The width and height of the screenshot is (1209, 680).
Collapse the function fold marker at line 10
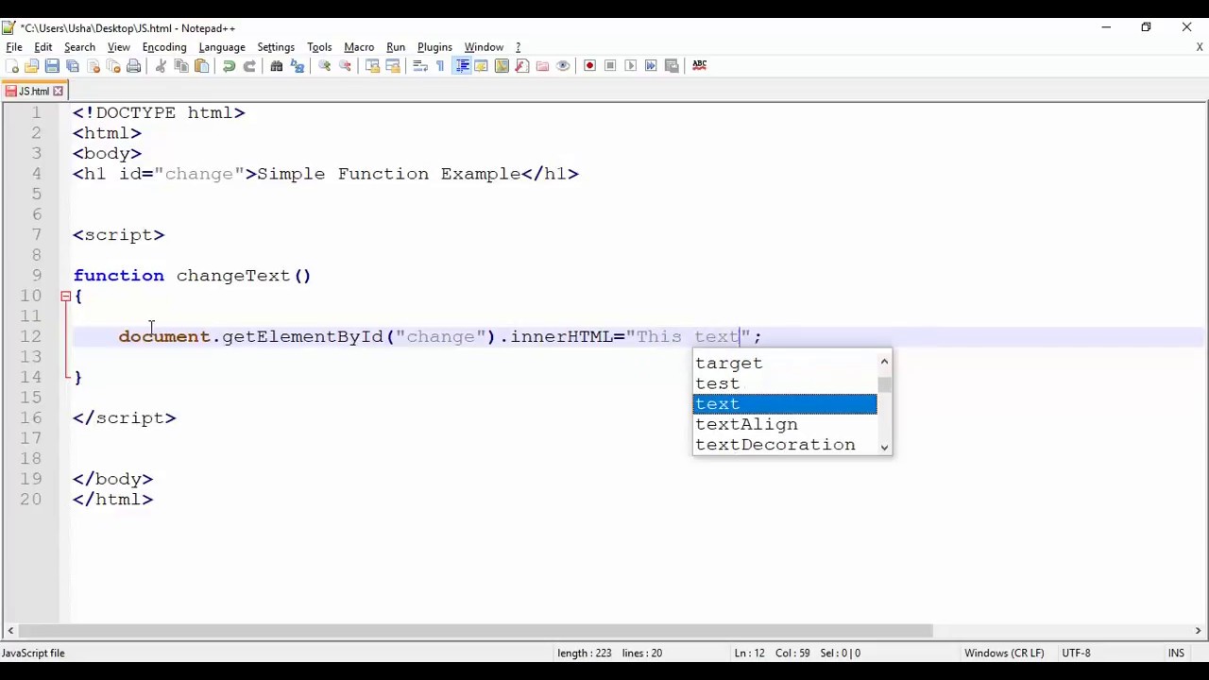coord(65,297)
